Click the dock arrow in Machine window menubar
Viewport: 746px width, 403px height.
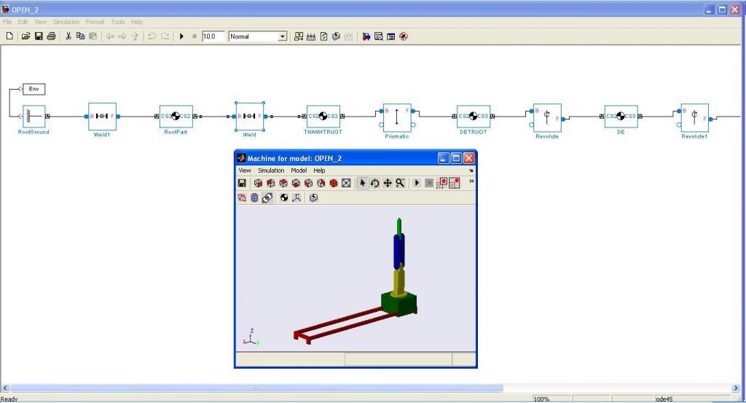coord(471,171)
